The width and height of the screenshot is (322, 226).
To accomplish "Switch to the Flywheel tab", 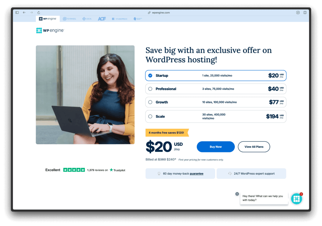I will click(69, 19).
